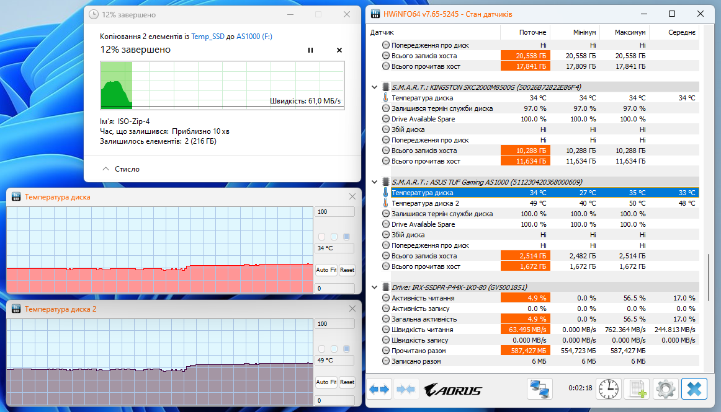Click the 0:02:18 elapsed time display
The width and height of the screenshot is (721, 412).
(x=580, y=388)
